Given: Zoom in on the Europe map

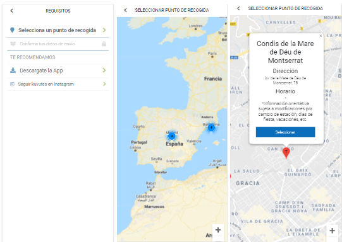Looking at the screenshot, I should coord(218,230).
